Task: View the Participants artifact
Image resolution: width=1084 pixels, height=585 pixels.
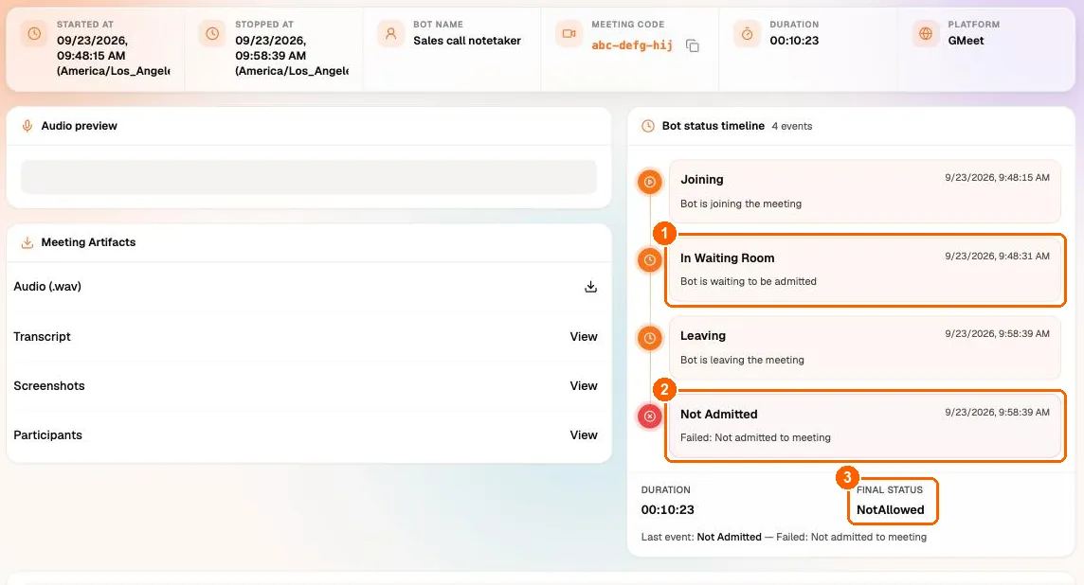Action: point(584,435)
